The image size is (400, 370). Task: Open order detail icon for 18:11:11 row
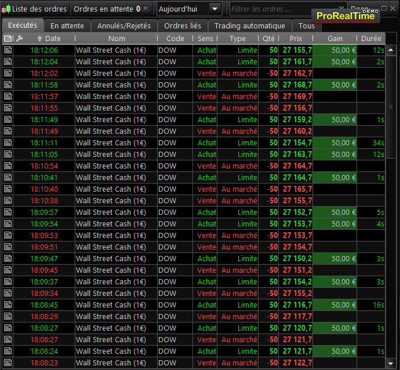click(8, 142)
